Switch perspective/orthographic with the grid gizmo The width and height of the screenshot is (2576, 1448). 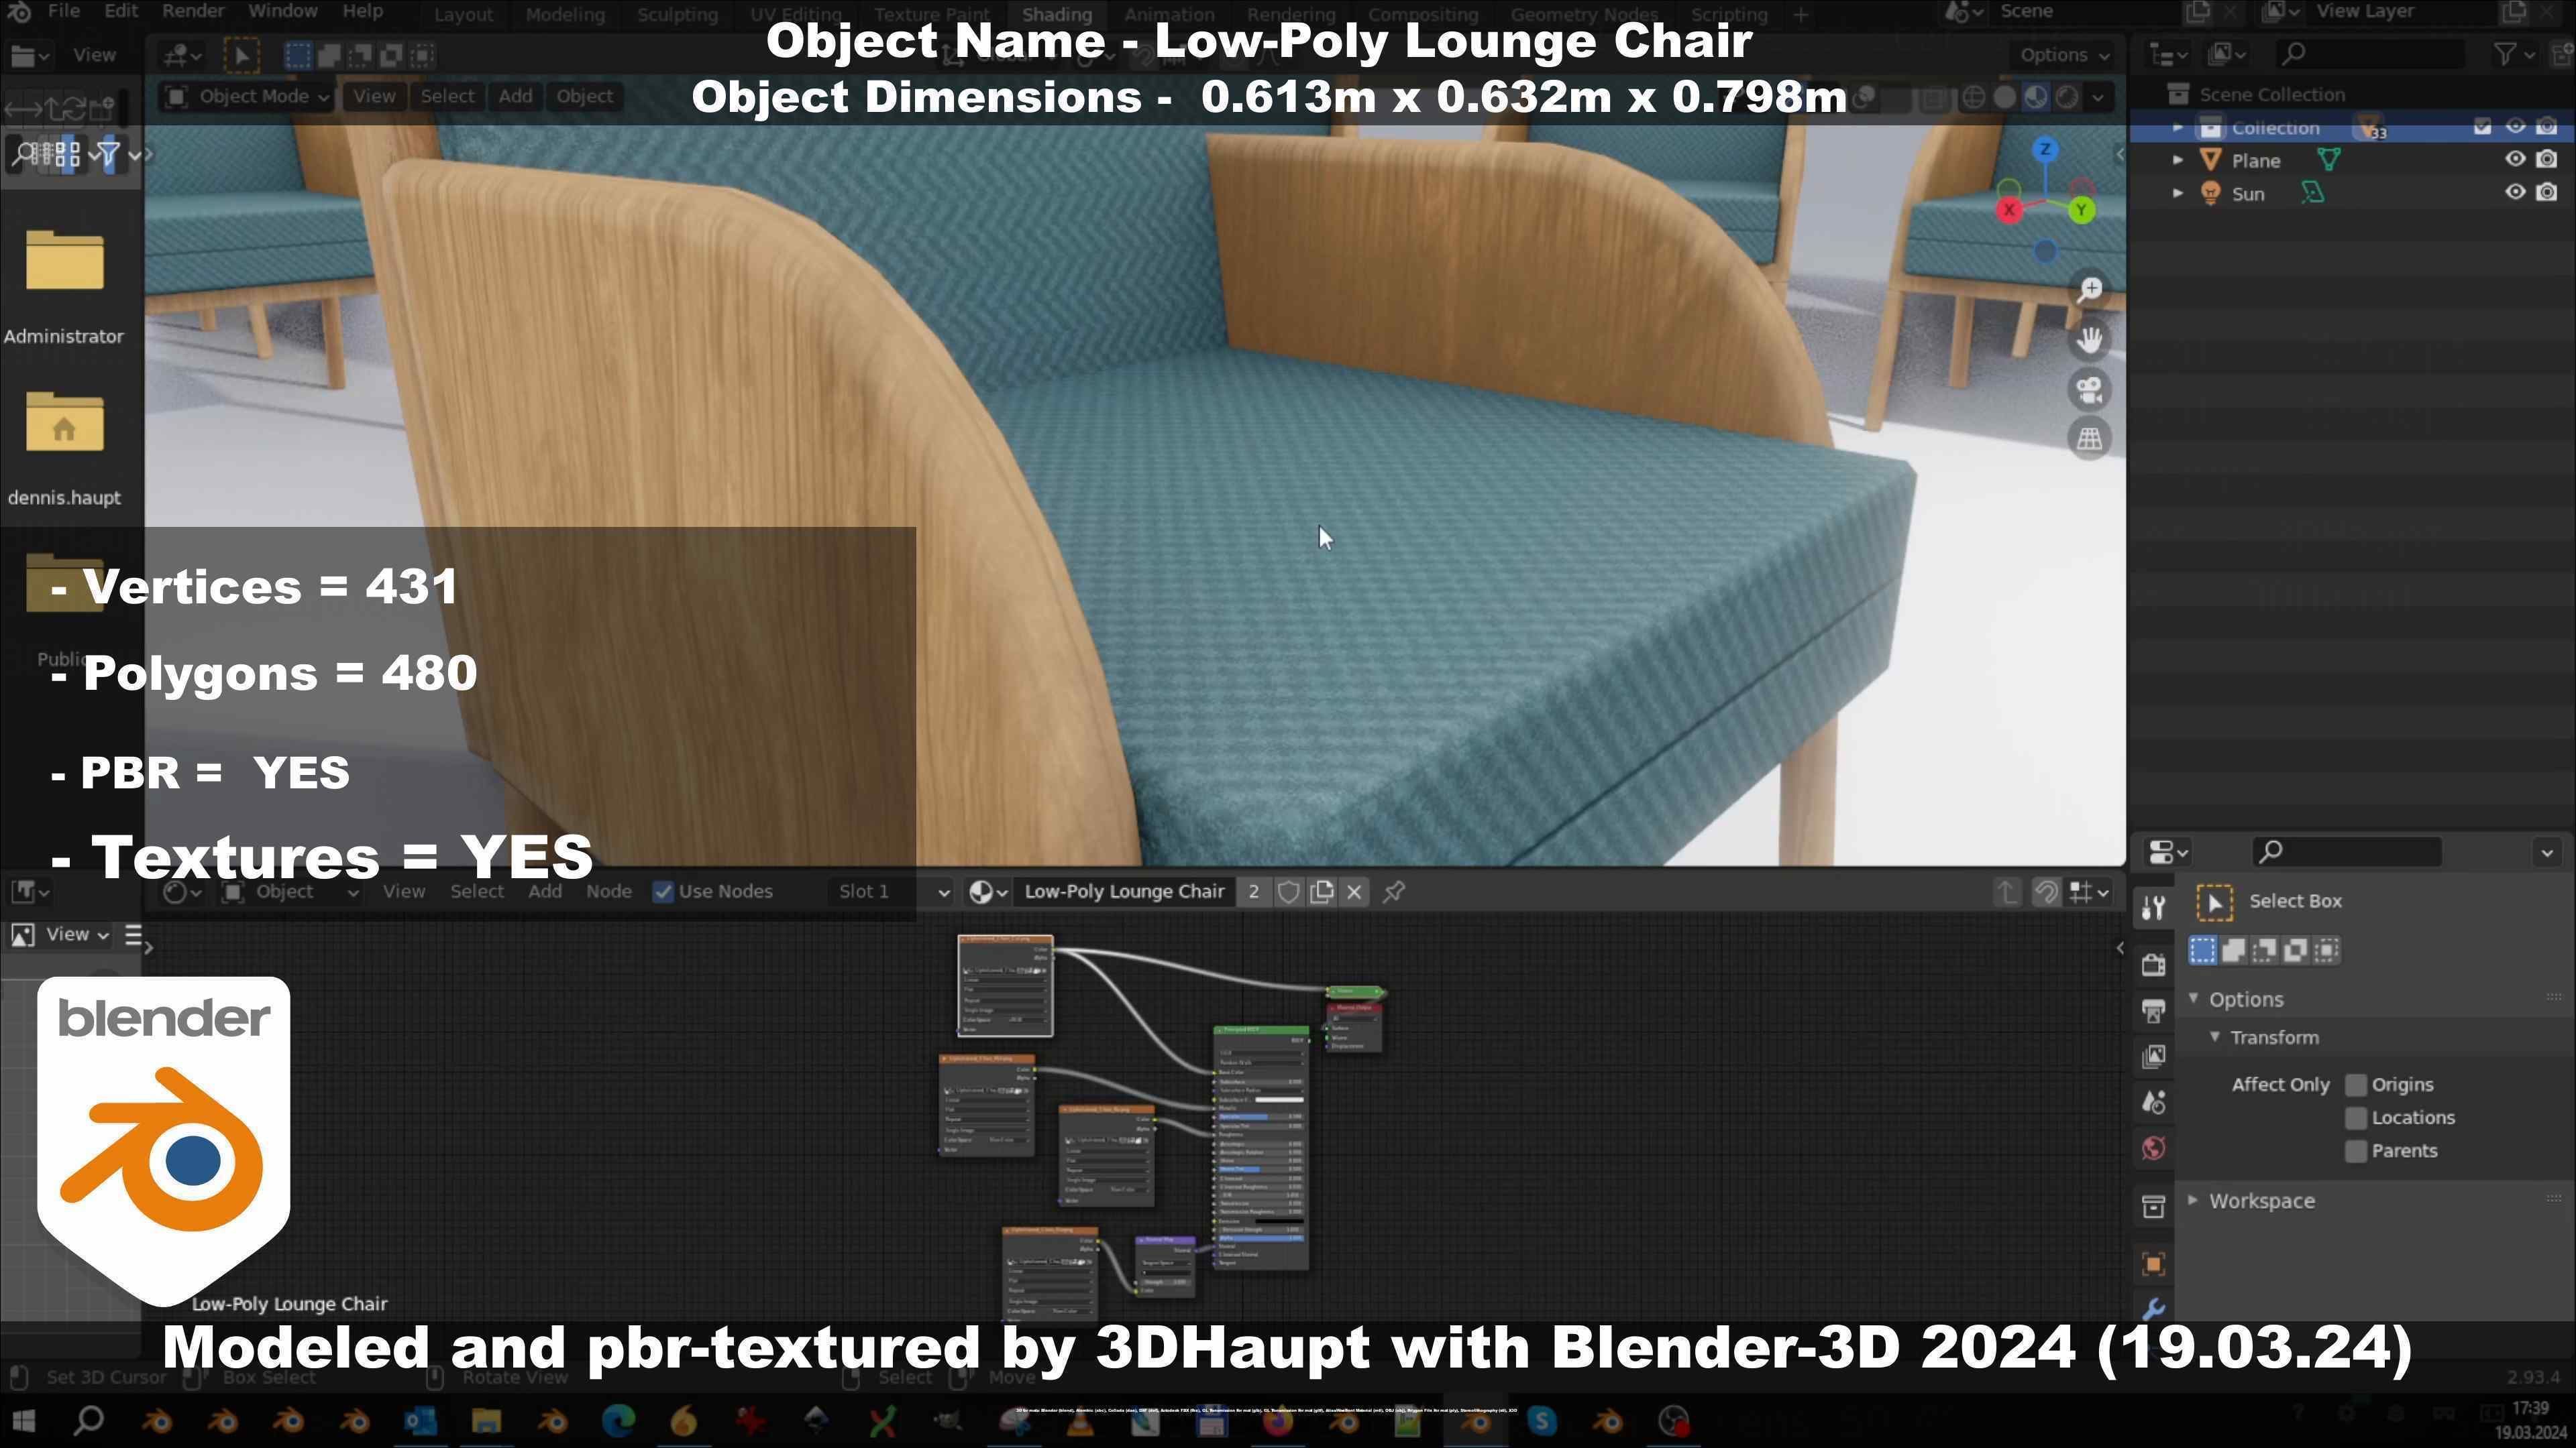tap(2089, 438)
